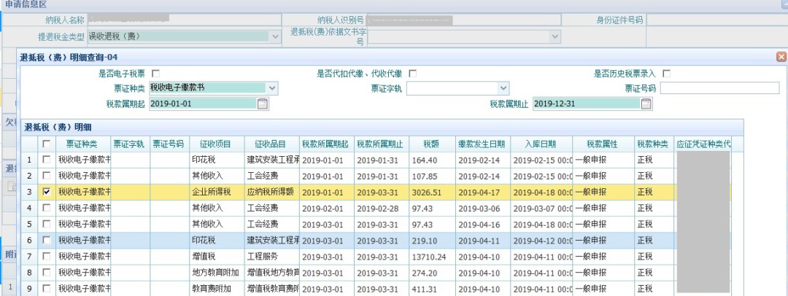Viewport: 788px width, 296px height.
Task: Sort by 征收项目 column header
Action: (217, 144)
